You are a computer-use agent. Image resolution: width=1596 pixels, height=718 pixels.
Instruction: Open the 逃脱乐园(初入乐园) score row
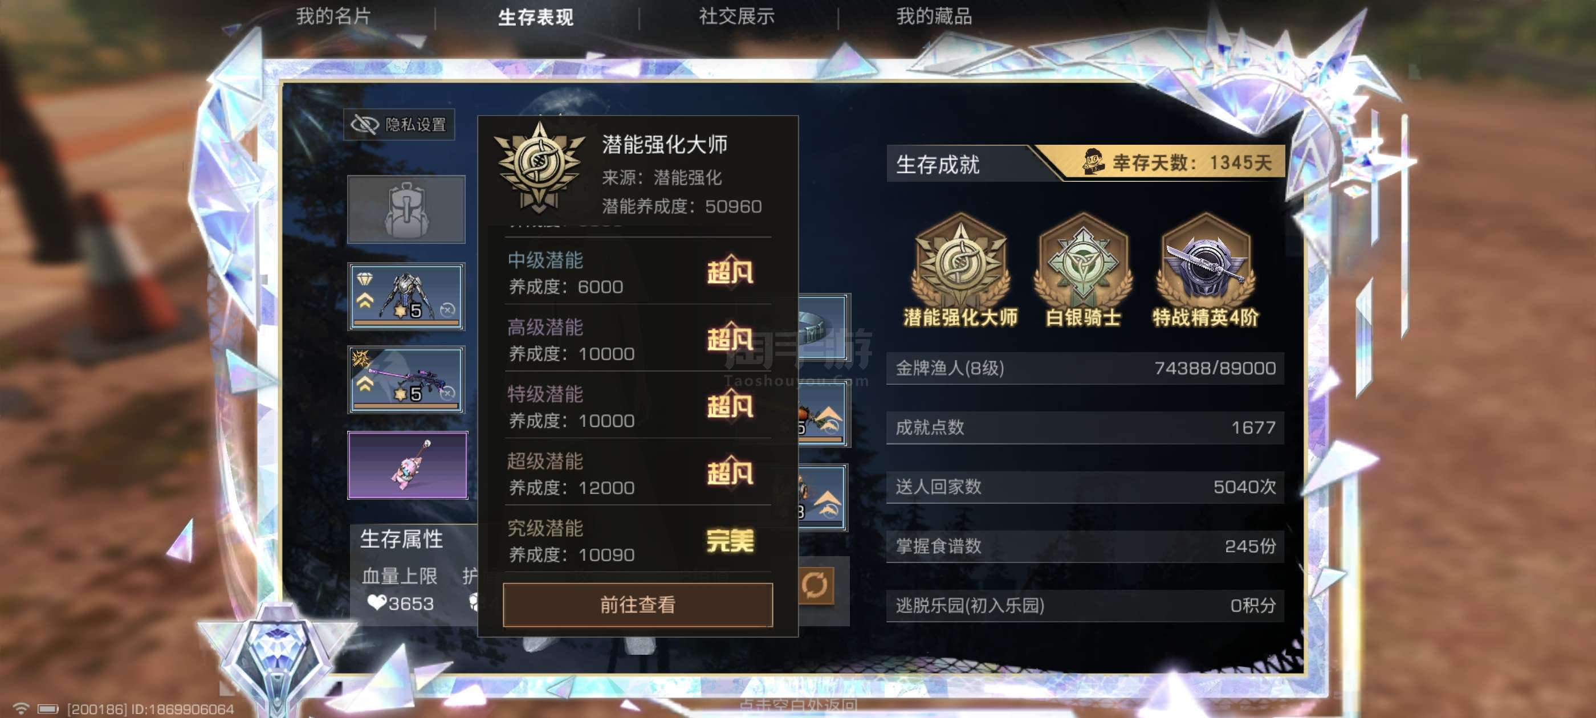click(1085, 605)
